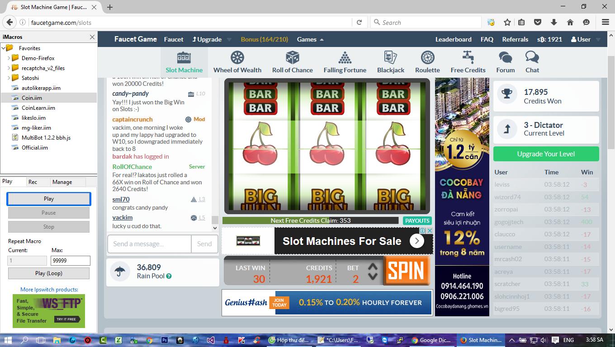
Task: Open the Leaderboard page
Action: click(454, 39)
